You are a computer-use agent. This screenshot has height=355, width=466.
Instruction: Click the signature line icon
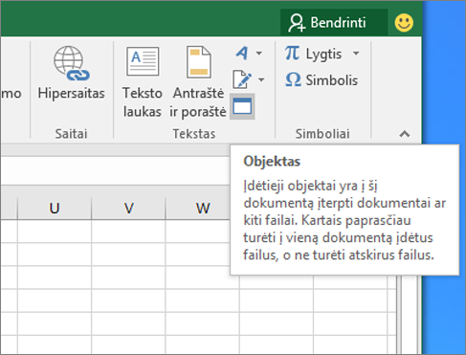(x=242, y=79)
